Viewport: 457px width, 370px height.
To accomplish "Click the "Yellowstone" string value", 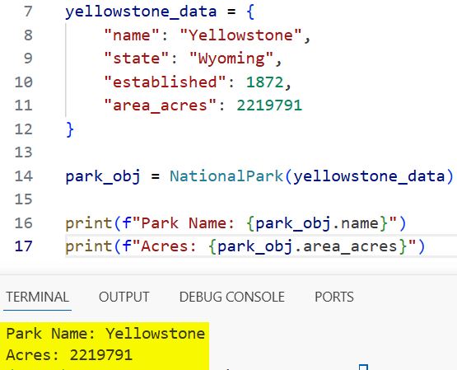I will click(x=240, y=35).
